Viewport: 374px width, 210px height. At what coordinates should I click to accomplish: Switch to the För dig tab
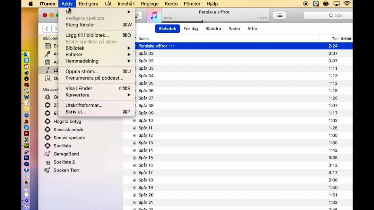click(191, 29)
